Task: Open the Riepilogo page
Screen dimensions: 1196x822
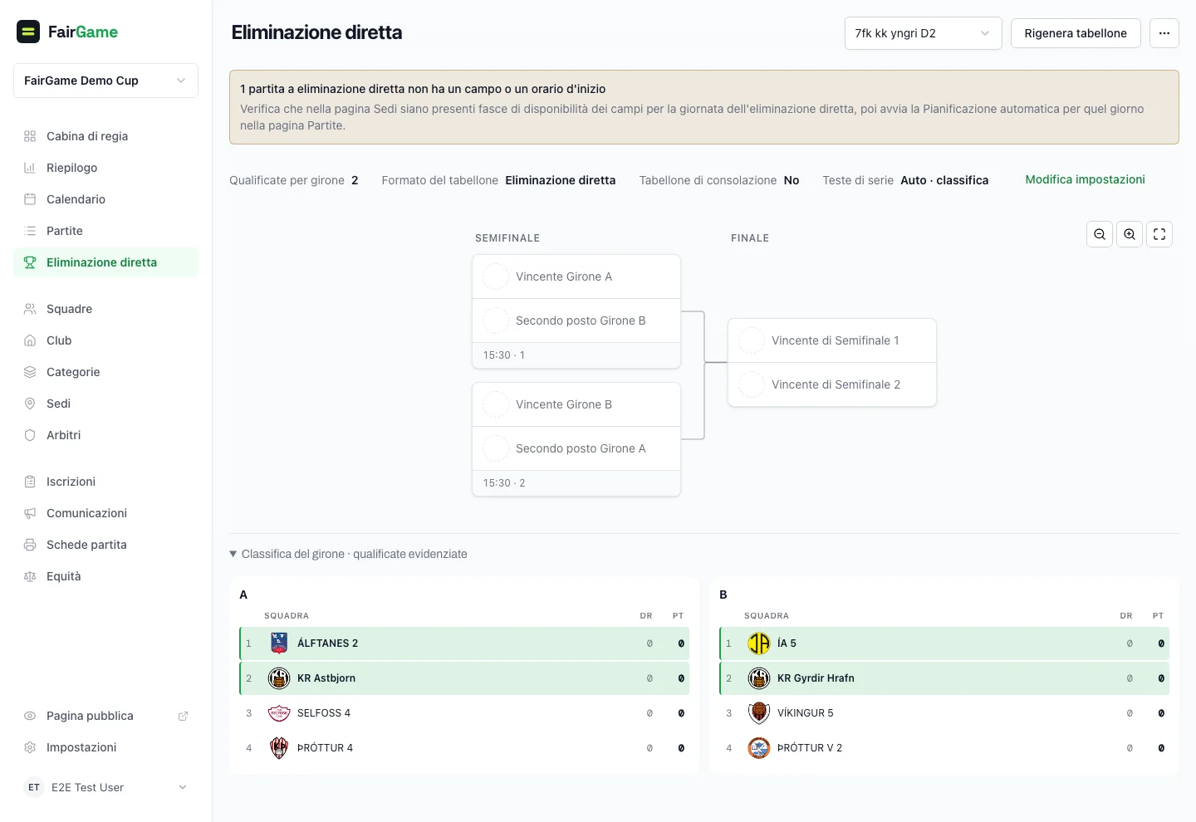Action: (x=105, y=168)
